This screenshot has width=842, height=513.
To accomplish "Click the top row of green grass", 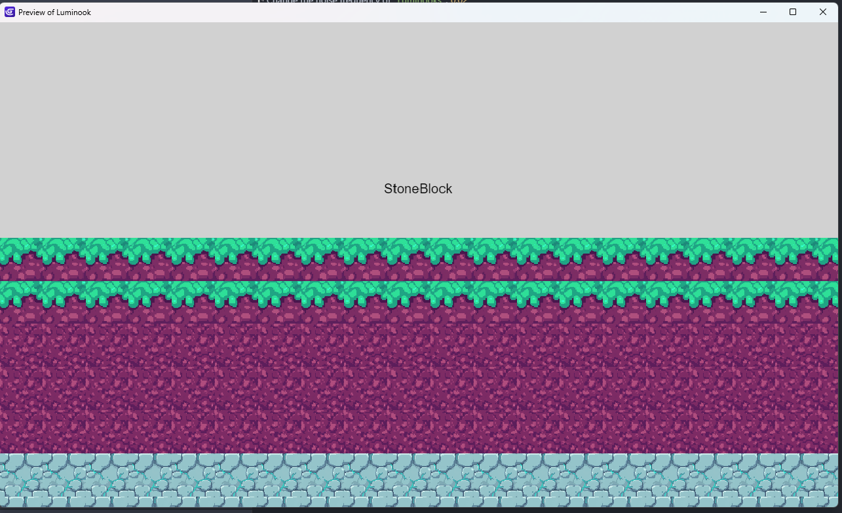I will click(419, 249).
